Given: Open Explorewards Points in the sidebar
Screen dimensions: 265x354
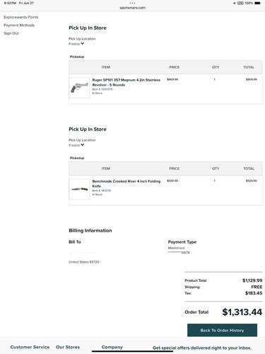Looking at the screenshot, I should (x=21, y=17).
